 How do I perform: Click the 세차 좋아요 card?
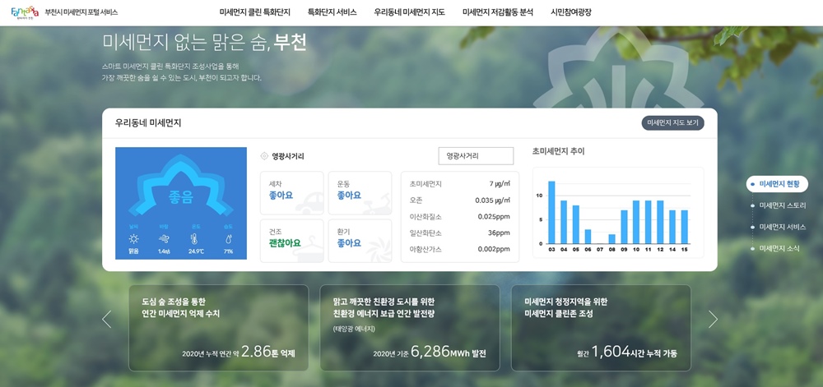(x=292, y=193)
